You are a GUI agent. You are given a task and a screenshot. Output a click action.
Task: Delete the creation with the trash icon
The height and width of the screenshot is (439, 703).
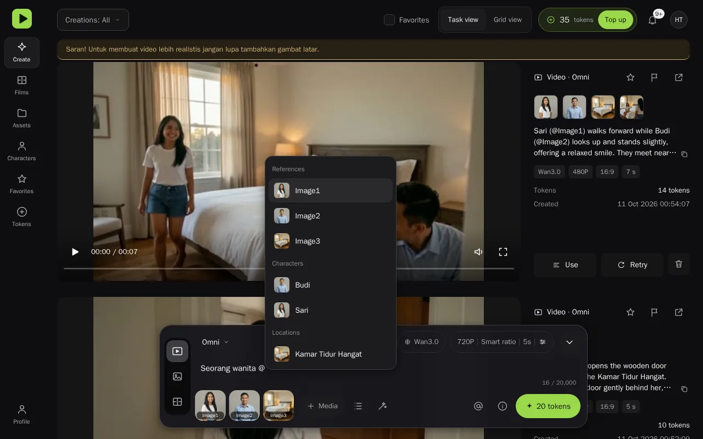pyautogui.click(x=679, y=264)
